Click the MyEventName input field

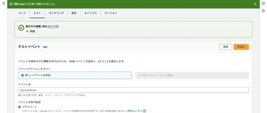click(x=133, y=90)
